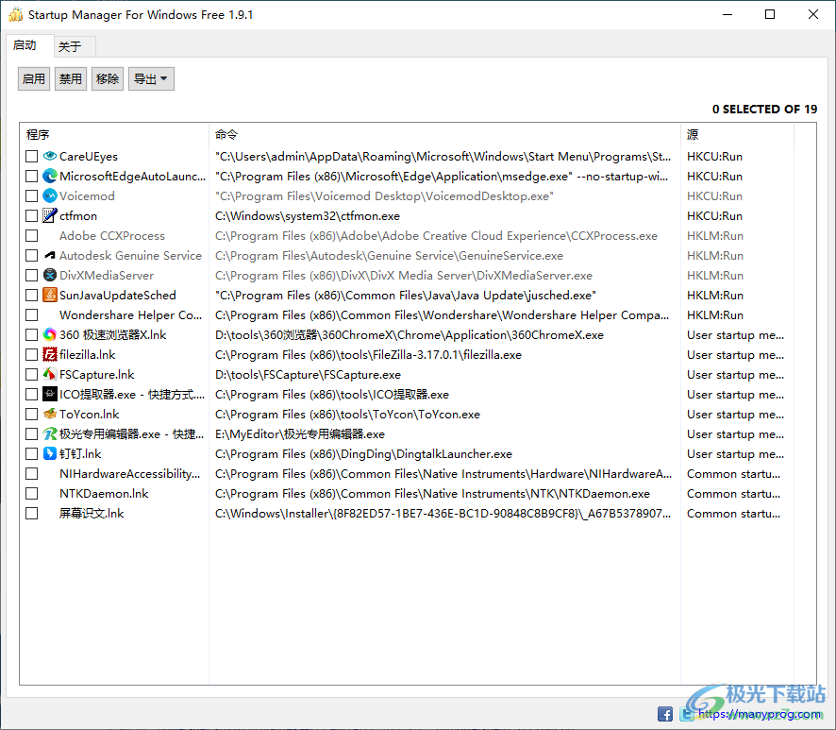Click the 启用 enable button

click(x=34, y=79)
